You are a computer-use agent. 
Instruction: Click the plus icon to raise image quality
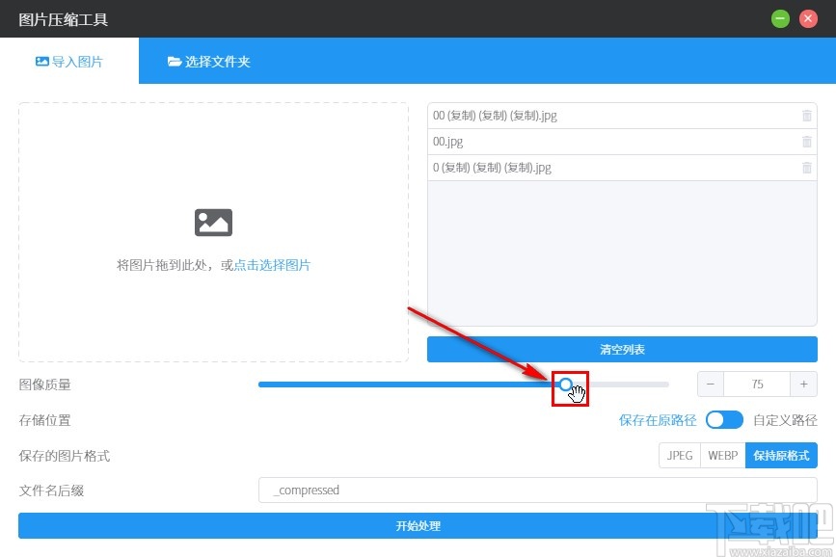[x=804, y=384]
